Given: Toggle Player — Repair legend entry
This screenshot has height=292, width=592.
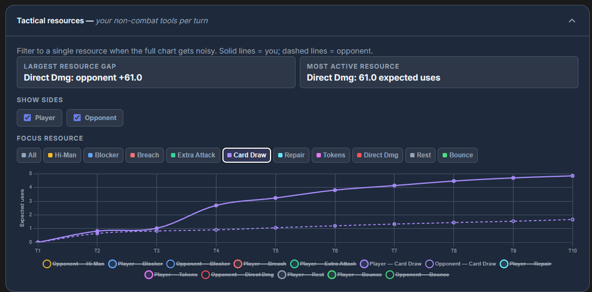Looking at the screenshot, I should pyautogui.click(x=525, y=264).
